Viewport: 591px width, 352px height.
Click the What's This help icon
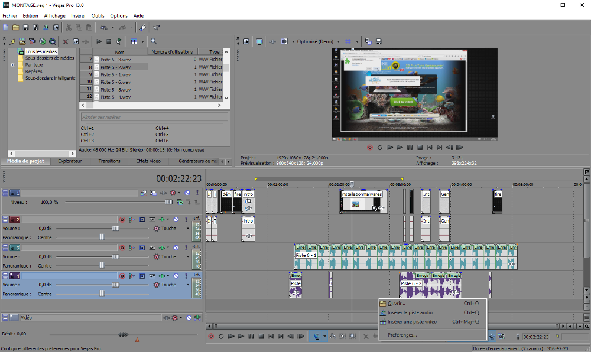click(157, 28)
